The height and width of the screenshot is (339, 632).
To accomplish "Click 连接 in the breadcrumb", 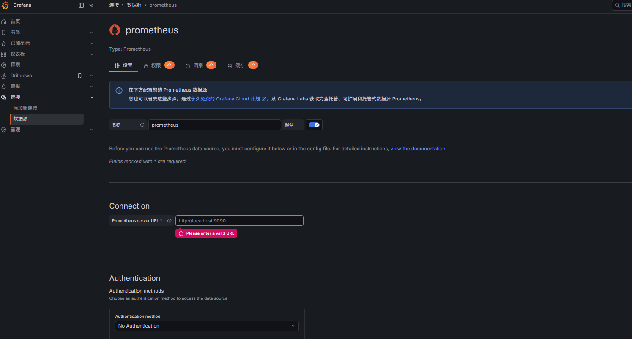I will pyautogui.click(x=114, y=5).
